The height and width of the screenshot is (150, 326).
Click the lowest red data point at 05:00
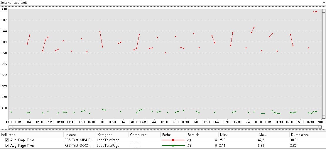point(165,53)
